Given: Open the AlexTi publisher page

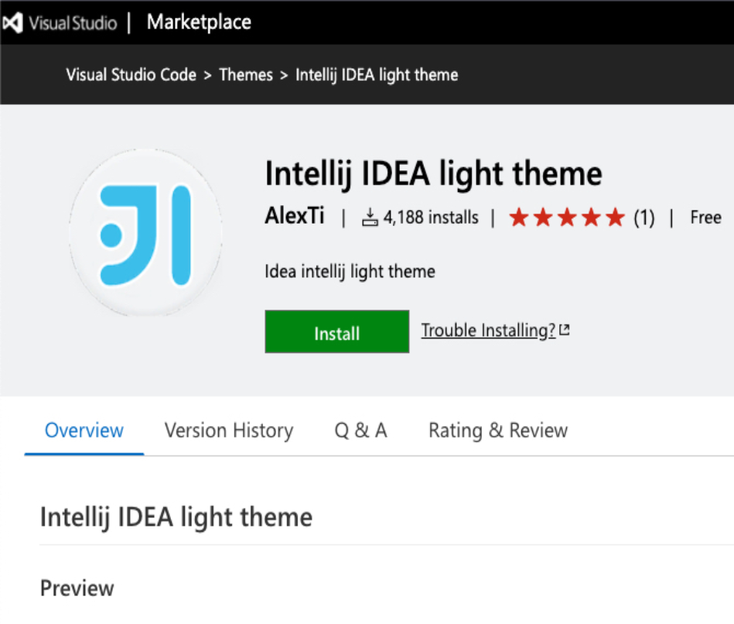Looking at the screenshot, I should click(x=295, y=217).
